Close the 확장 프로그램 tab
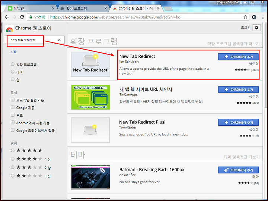This screenshot has width=268, height=201. (x=106, y=8)
